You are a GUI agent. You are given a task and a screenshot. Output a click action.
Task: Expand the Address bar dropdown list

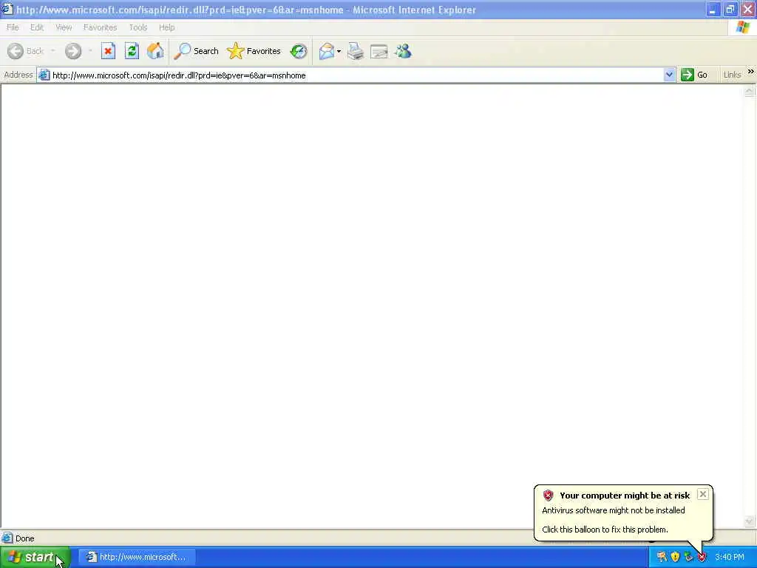pos(669,75)
